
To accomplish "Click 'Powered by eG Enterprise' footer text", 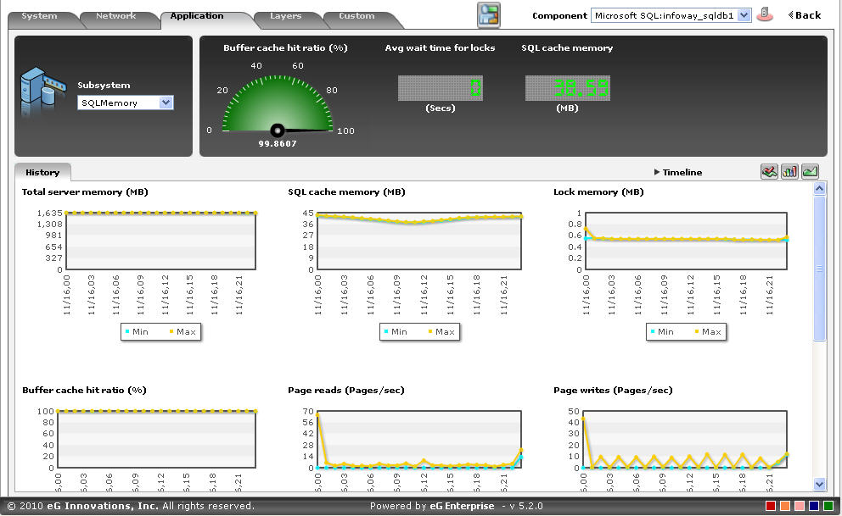I will click(432, 506).
